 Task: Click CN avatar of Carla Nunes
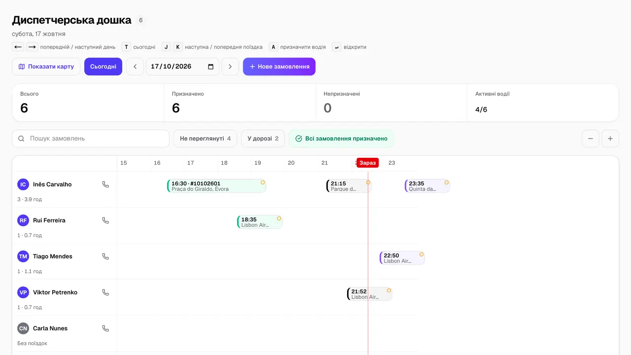click(23, 328)
